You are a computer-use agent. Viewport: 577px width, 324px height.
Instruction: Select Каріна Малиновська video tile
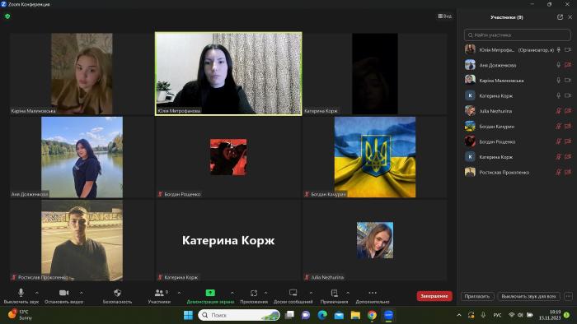click(82, 73)
